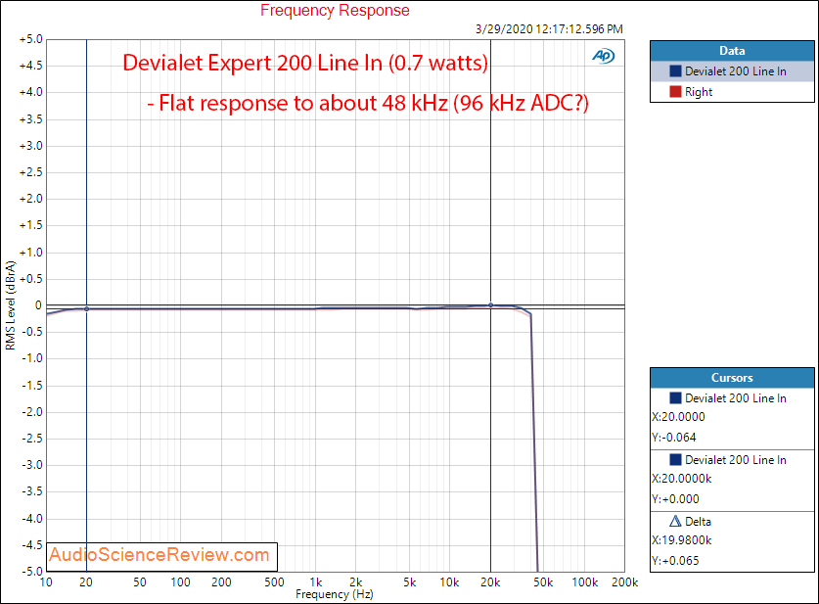Click the 200k x-axis tick label

coord(624,582)
